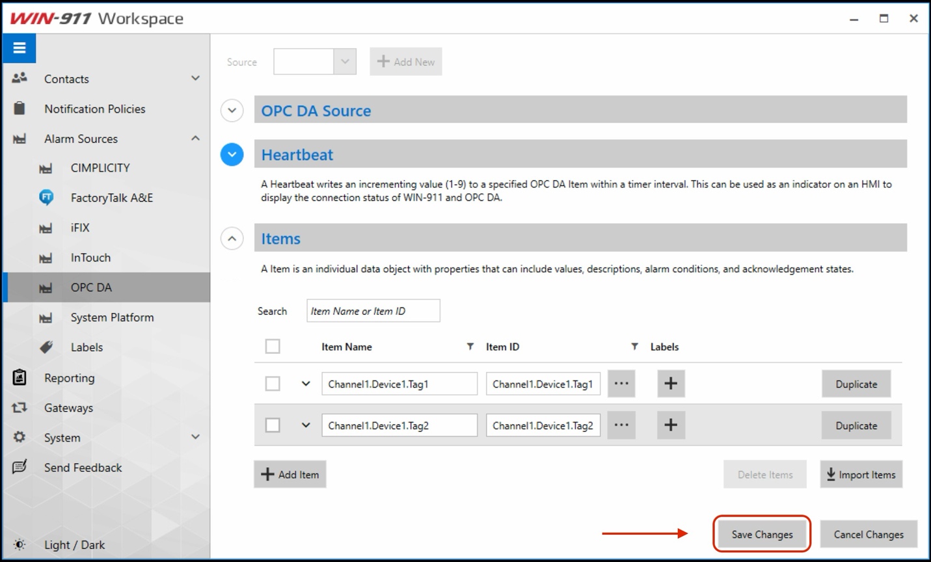Viewport: 931px width, 562px height.
Task: Add label to Channel1.Device1.Tag2 plus button
Action: coord(671,425)
